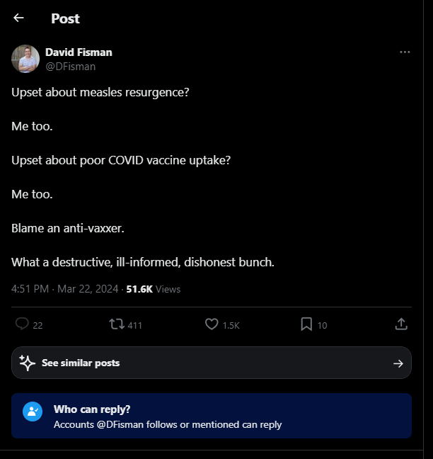The height and width of the screenshot is (459, 433).
Task: Open the three-dot more options menu
Action: [405, 52]
